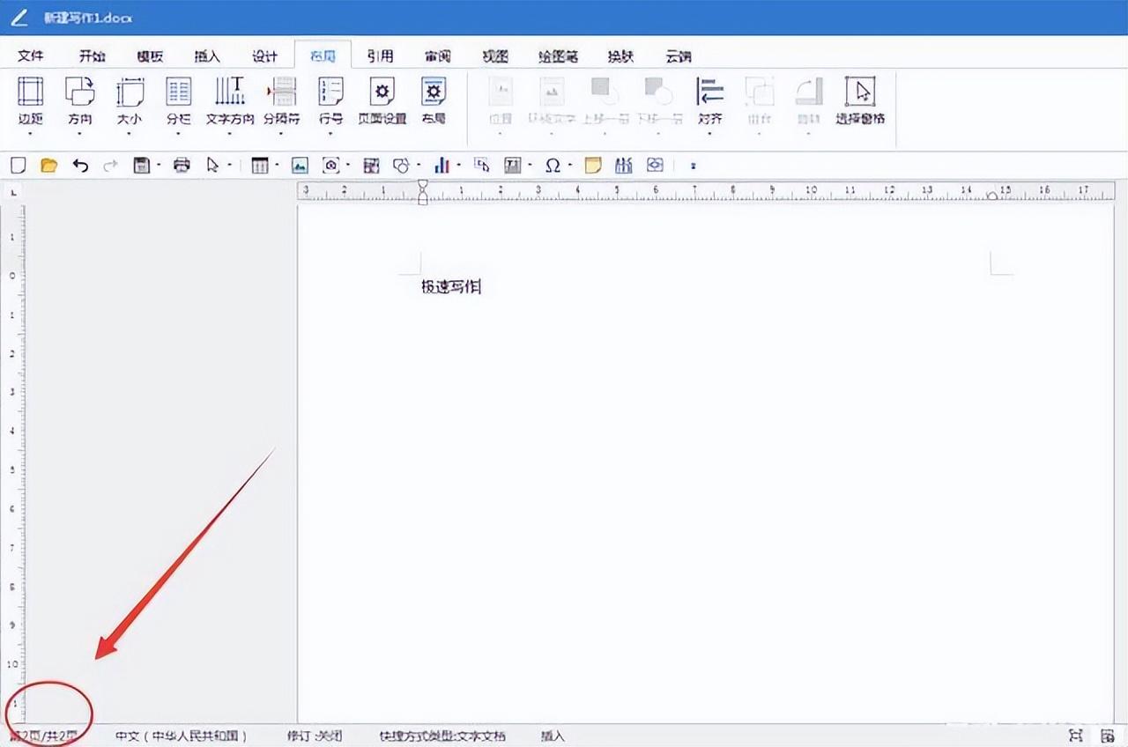The height and width of the screenshot is (747, 1128).
Task: Switch to the 模板 templates tab
Action: [x=150, y=55]
